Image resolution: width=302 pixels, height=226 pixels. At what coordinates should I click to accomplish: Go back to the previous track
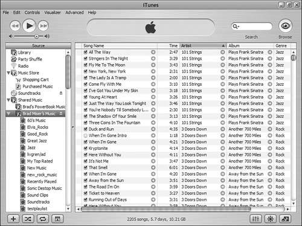[15, 26]
